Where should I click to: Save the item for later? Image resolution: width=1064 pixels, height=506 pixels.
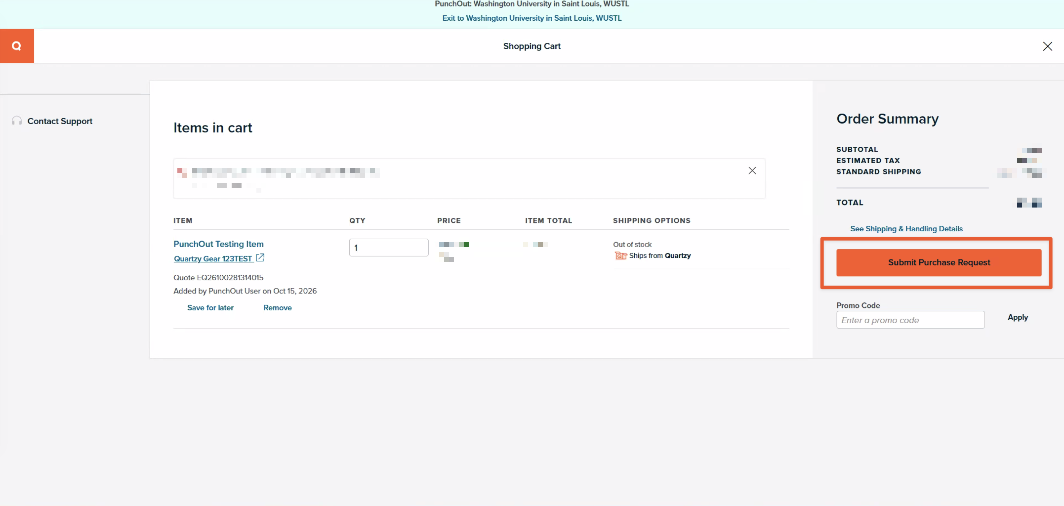pyautogui.click(x=210, y=307)
